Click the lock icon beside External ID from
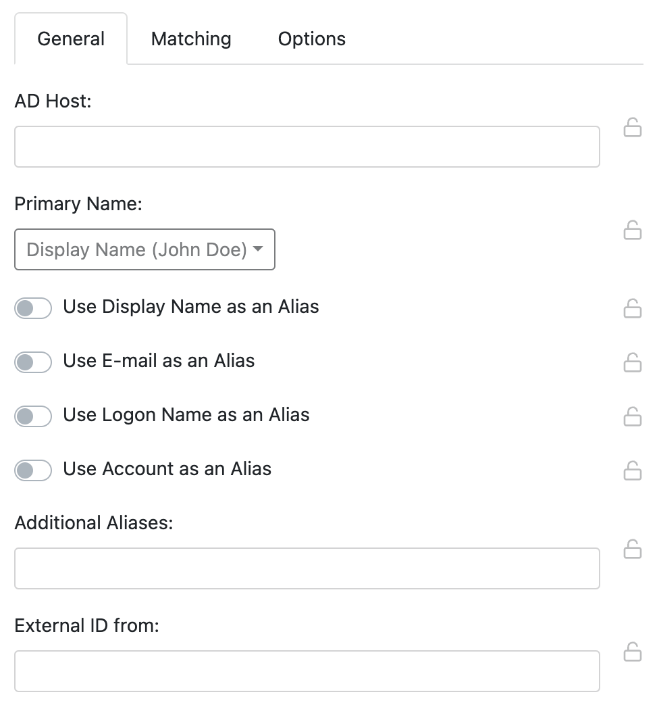Screen dimensions: 659x707 tap(633, 652)
